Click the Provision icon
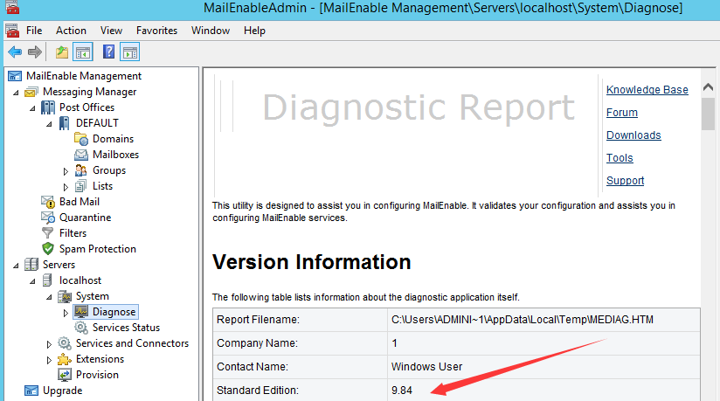The height and width of the screenshot is (401, 720). [x=65, y=375]
